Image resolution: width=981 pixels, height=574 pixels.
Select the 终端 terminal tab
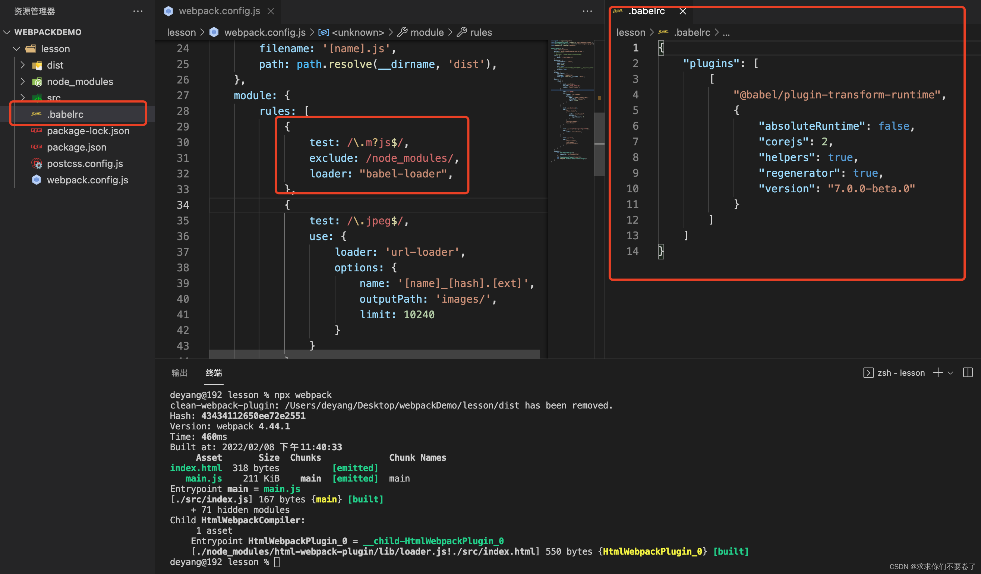(x=214, y=373)
